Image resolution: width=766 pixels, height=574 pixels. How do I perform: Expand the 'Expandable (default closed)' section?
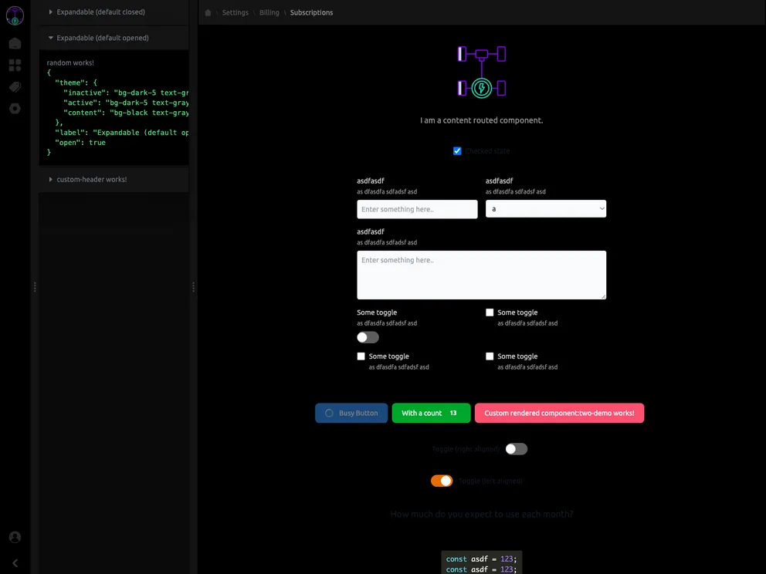[100, 12]
